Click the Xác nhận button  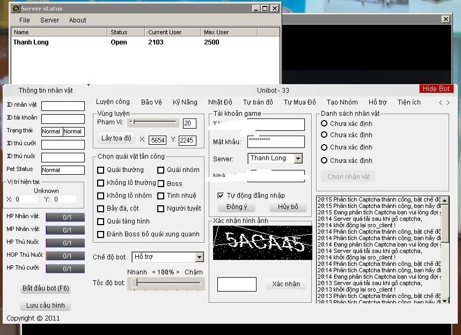(286, 284)
